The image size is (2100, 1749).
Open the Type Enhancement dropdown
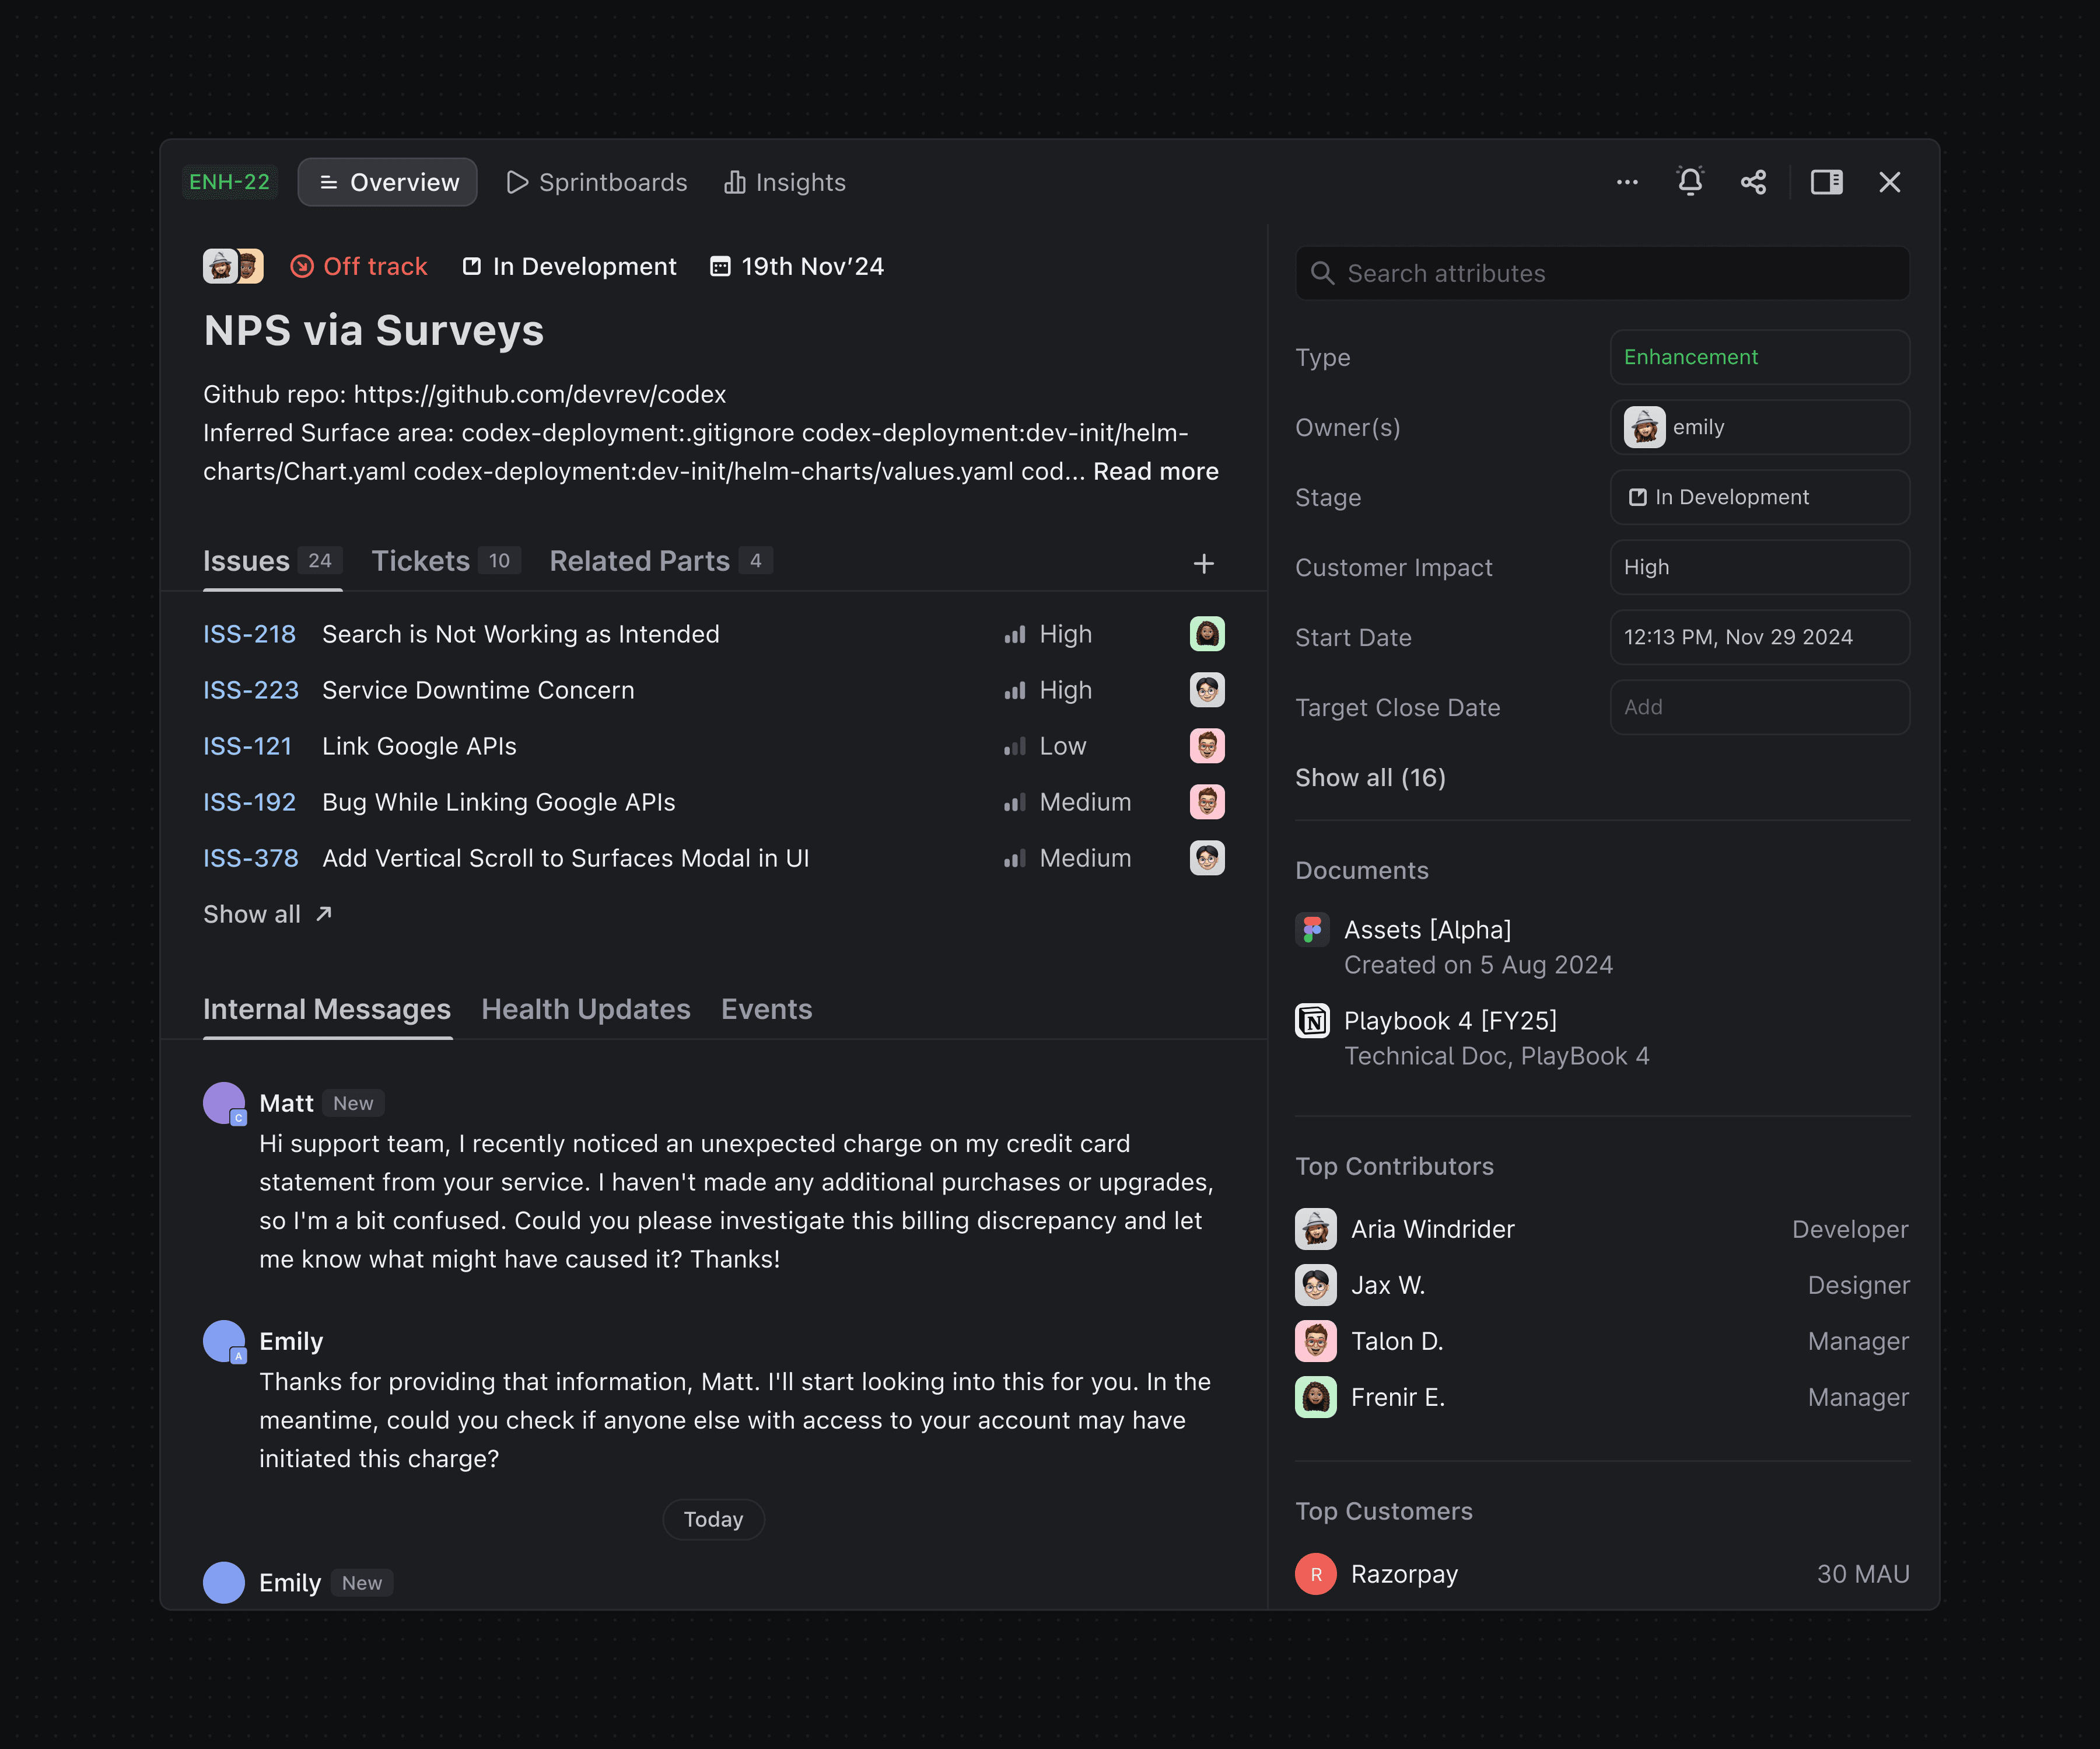pos(1759,357)
